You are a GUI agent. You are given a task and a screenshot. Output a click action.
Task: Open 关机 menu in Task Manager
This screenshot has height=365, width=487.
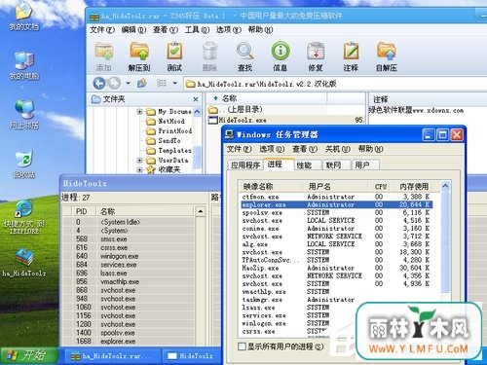pyautogui.click(x=338, y=149)
